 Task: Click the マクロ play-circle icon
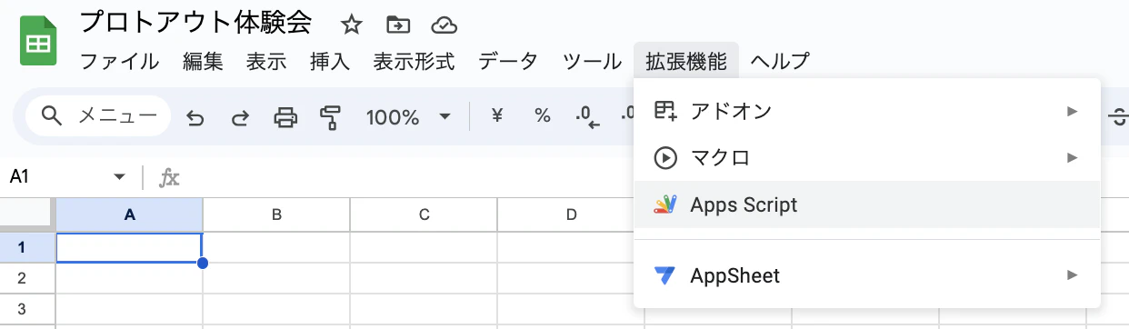point(665,157)
